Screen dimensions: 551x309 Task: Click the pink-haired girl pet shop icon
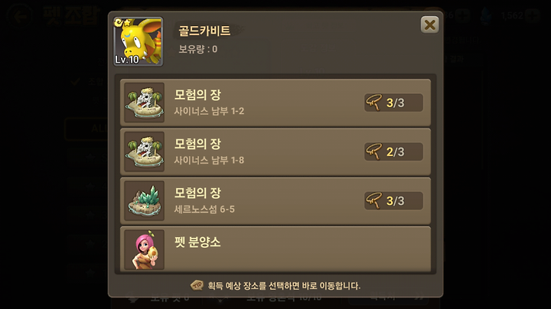click(x=145, y=249)
